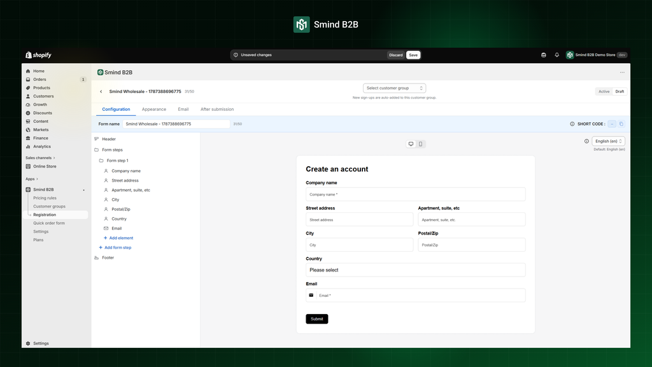Set form status to Draft
The width and height of the screenshot is (652, 367).
(x=620, y=92)
